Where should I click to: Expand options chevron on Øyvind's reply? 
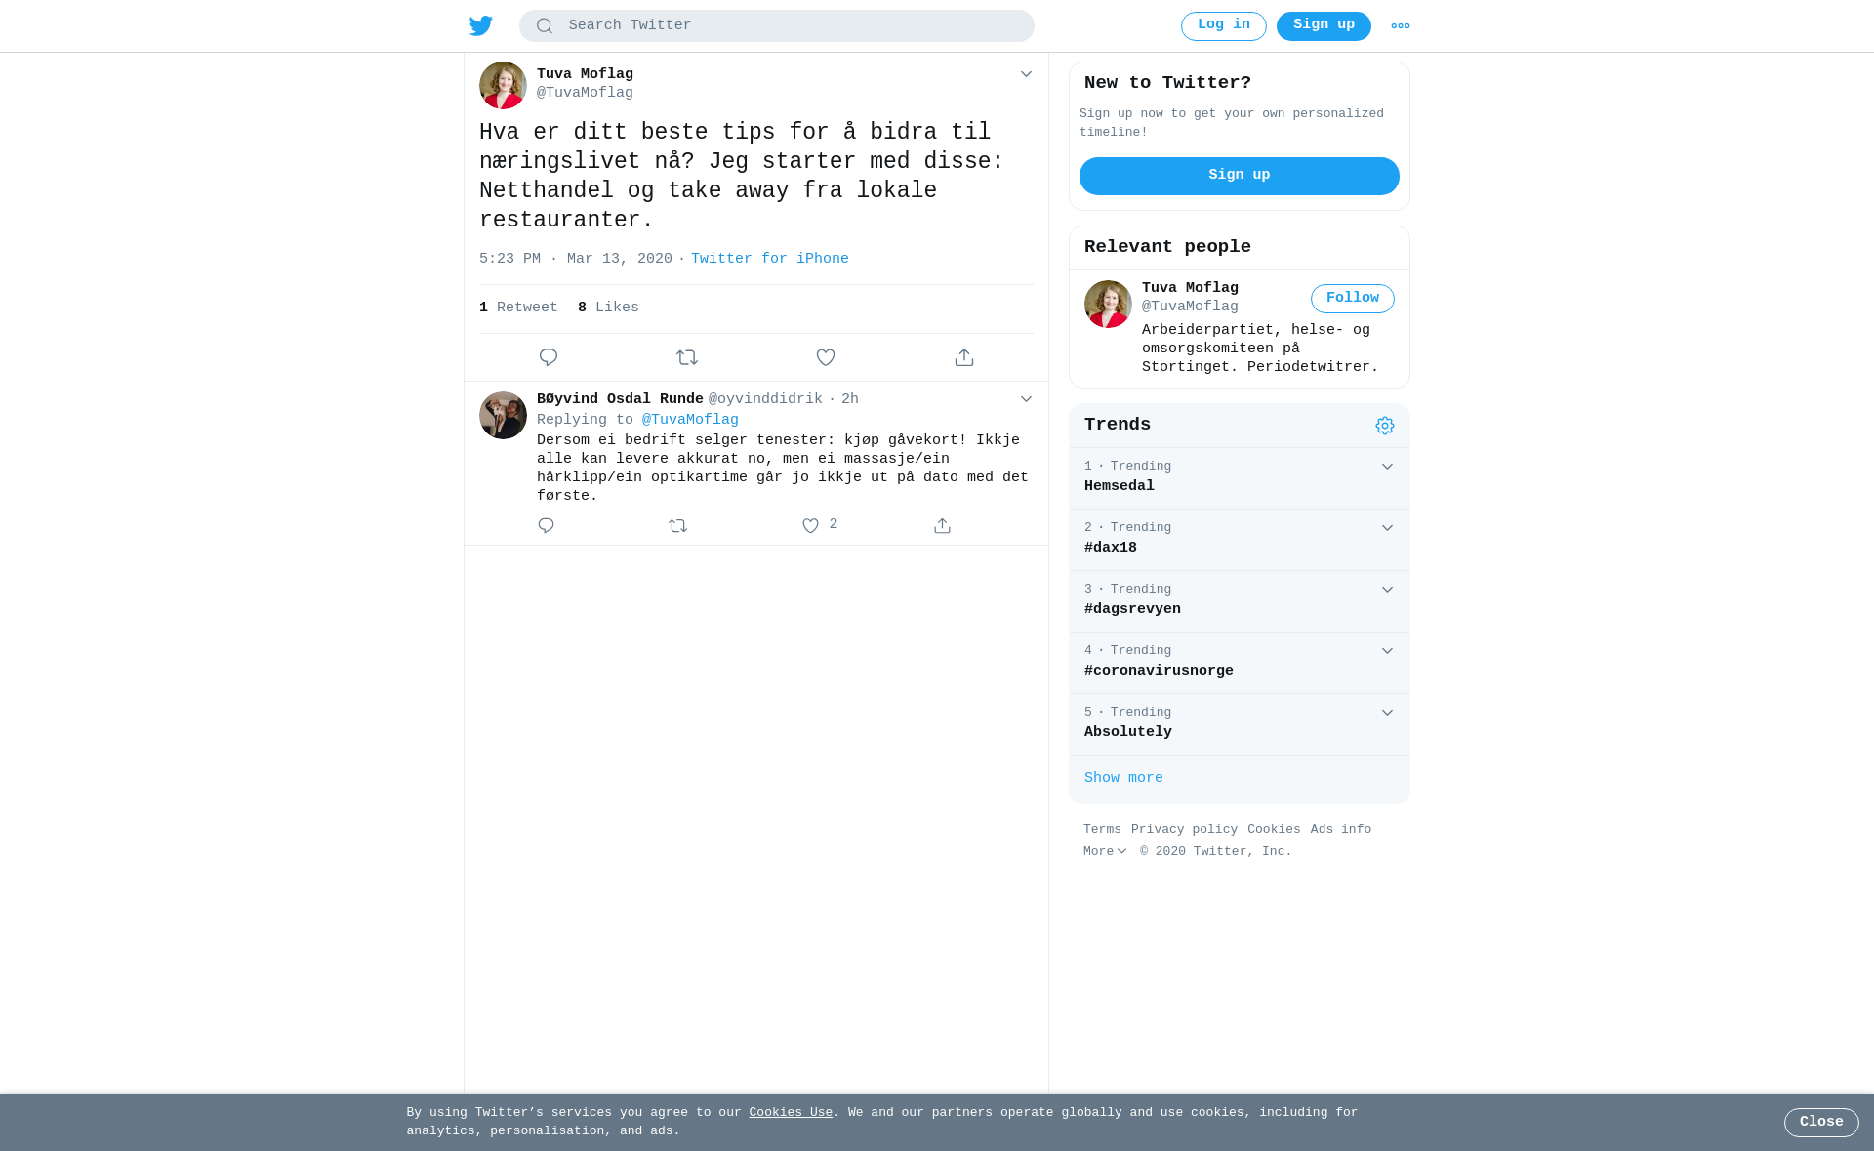tap(1026, 399)
